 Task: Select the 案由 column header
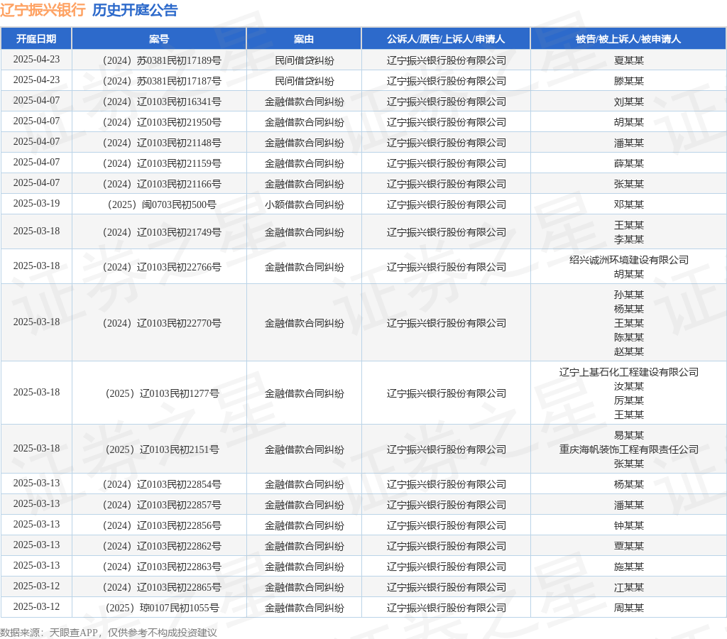click(x=304, y=39)
